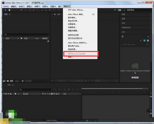This screenshot has width=154, height=124.
Task: Click the lock column icon in timeline
Action: pos(11,94)
